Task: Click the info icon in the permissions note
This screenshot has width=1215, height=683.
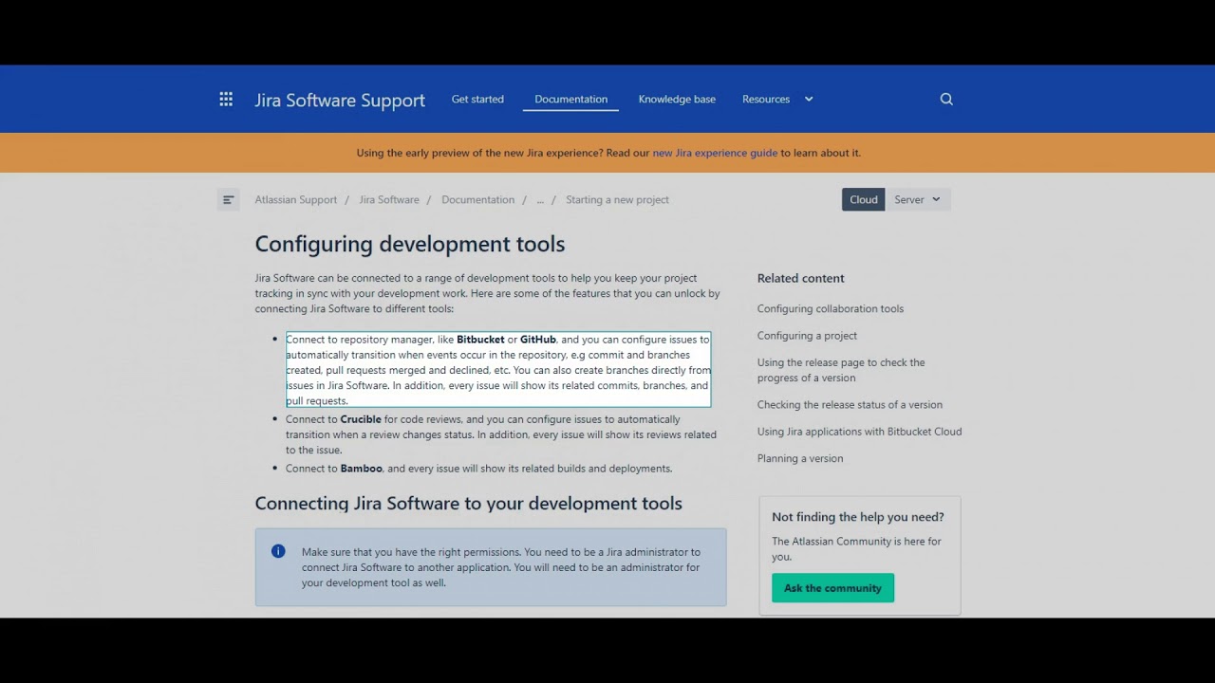Action: click(x=278, y=551)
